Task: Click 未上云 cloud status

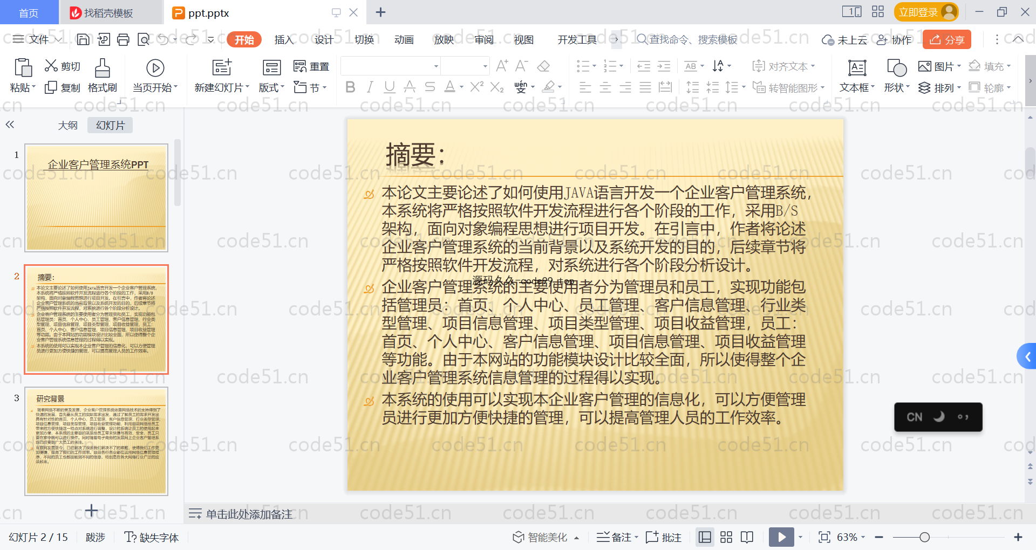Action: tap(844, 39)
